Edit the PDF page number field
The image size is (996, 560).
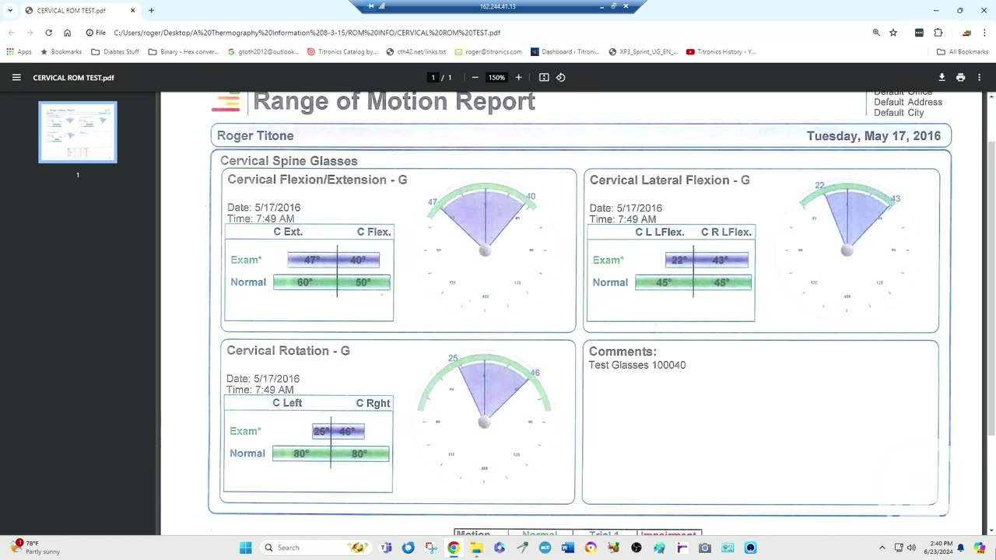pos(433,78)
